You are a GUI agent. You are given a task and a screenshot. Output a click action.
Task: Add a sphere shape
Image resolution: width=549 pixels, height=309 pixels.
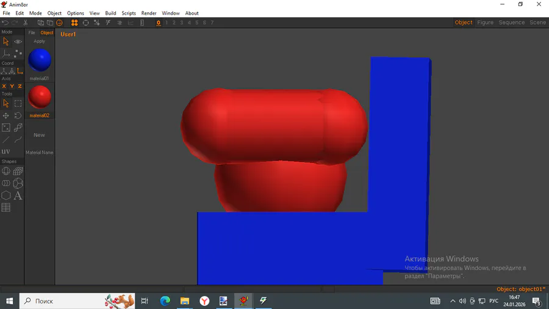pyautogui.click(x=6, y=171)
